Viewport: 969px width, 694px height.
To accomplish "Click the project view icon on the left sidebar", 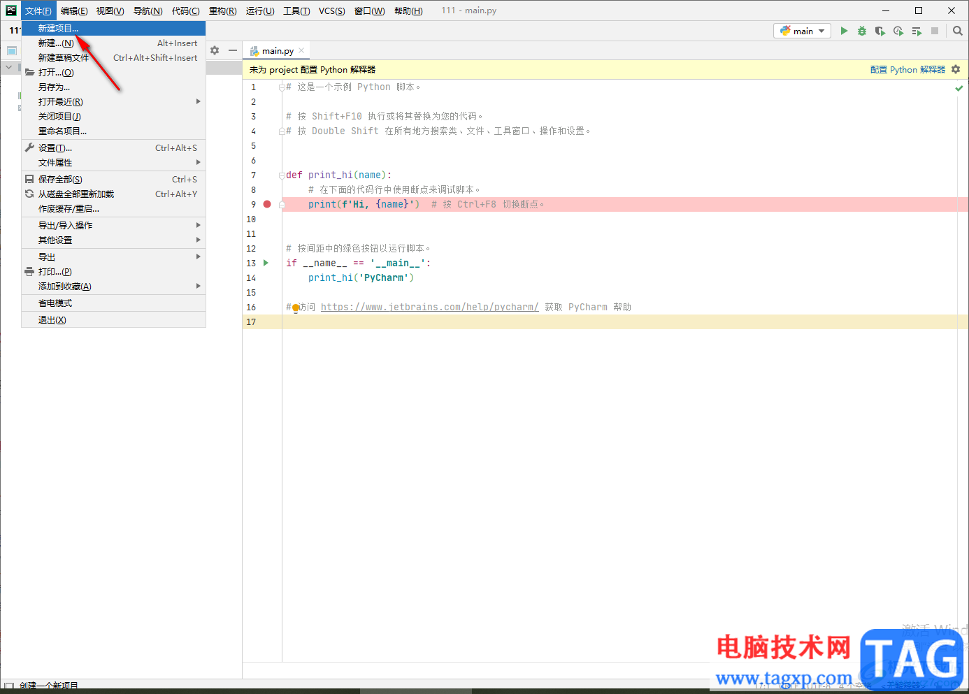I will tap(12, 50).
